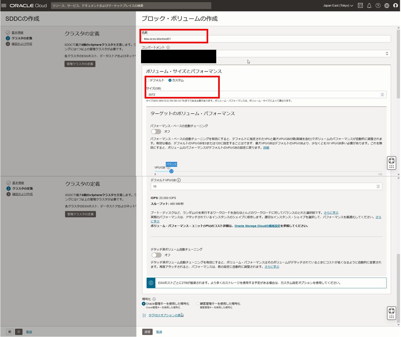
Task: Open Cloud Shell developer tools icon
Action: click(x=360, y=5)
